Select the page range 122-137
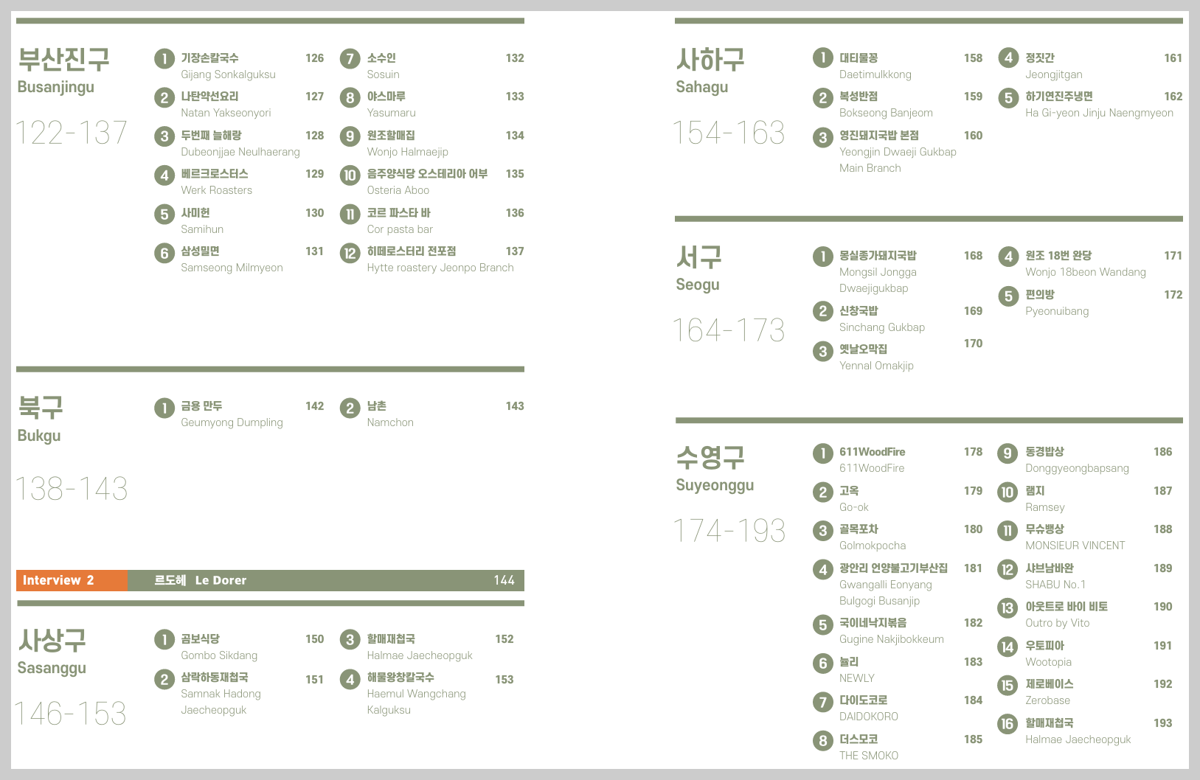Image resolution: width=1200 pixels, height=780 pixels. point(72,133)
